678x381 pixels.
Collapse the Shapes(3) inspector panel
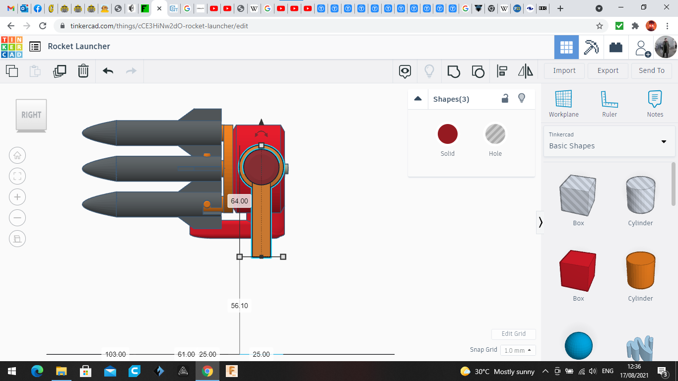point(418,99)
